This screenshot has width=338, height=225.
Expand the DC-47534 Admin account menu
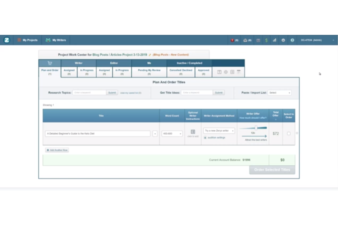point(317,40)
